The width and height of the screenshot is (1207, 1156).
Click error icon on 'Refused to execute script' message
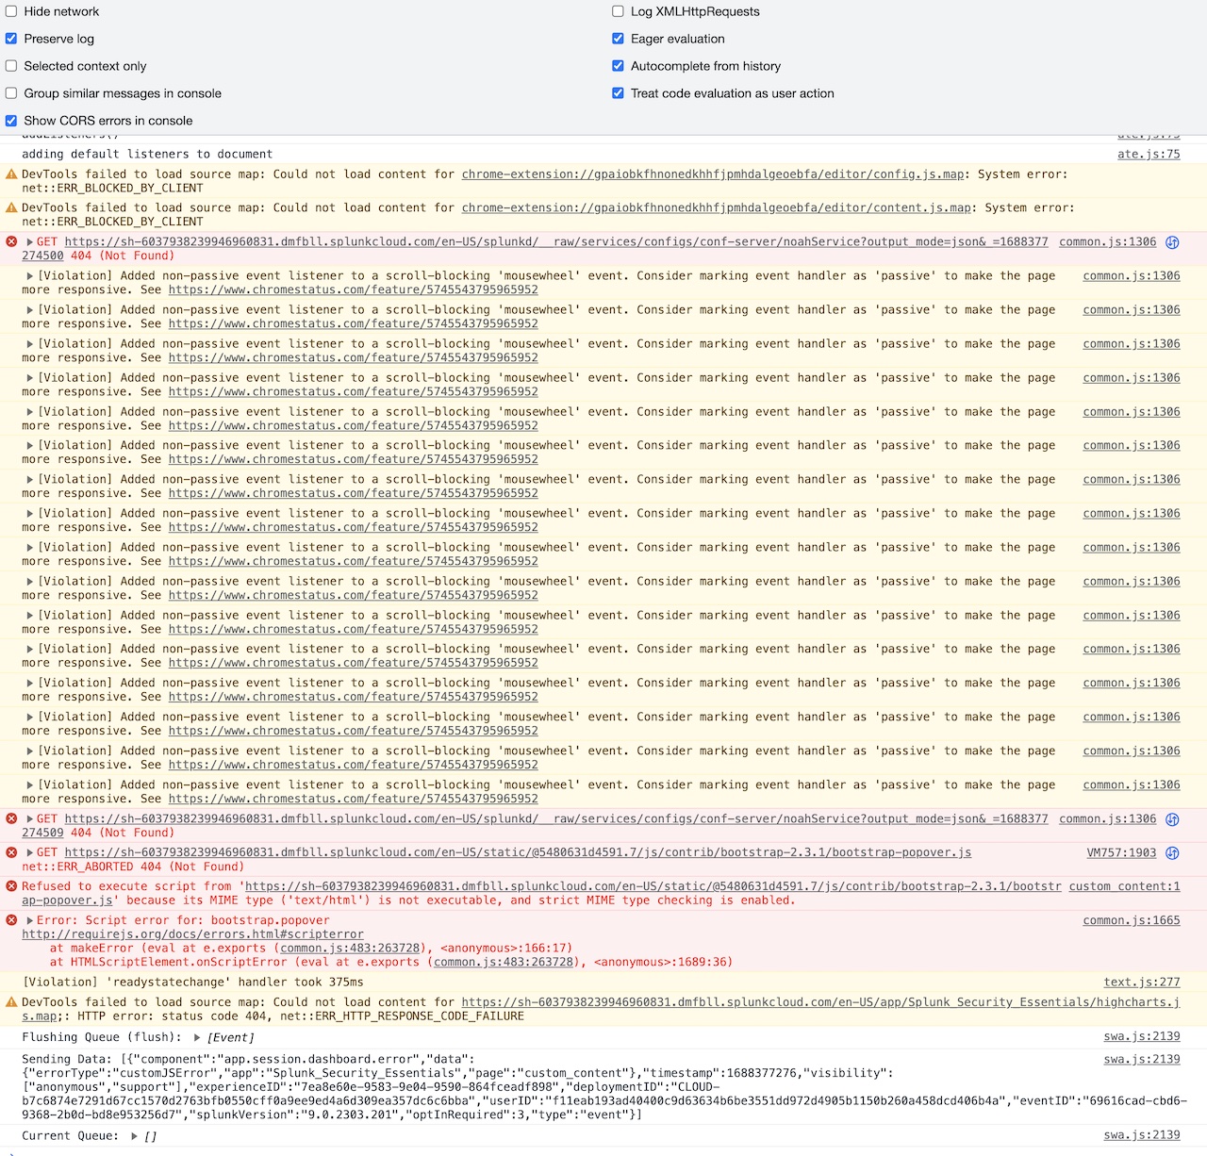(10, 886)
